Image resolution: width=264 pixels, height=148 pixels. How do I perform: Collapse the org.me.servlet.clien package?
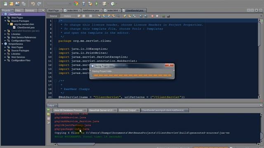tap(8, 24)
